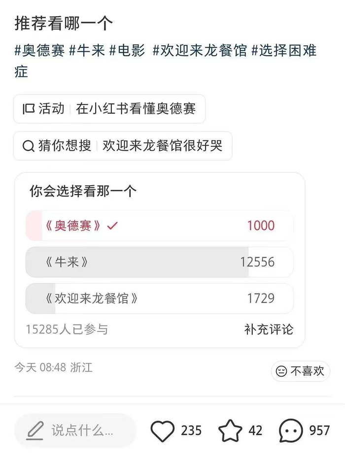Open the #牛来 hashtag

coord(87,50)
